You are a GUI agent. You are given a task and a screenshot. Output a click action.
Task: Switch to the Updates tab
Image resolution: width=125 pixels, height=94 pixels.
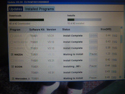16,9
